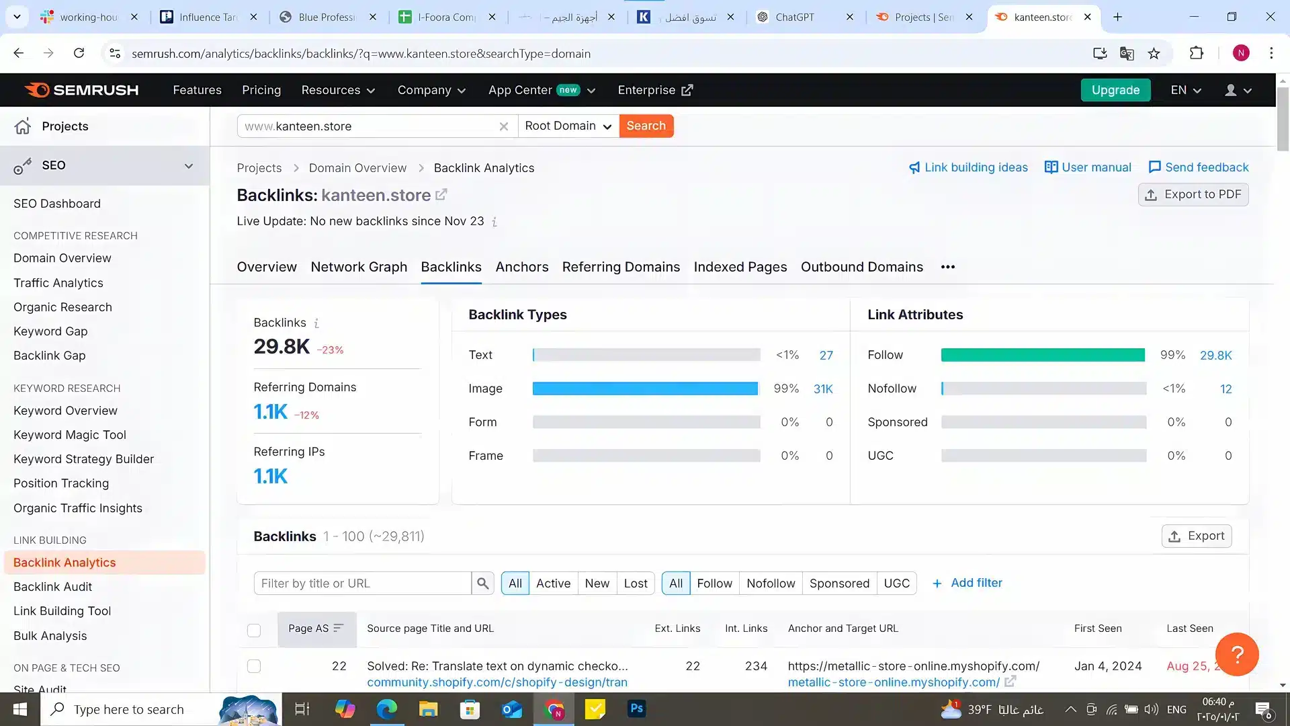This screenshot has width=1290, height=726.
Task: Open the Anchors tab
Action: click(522, 267)
